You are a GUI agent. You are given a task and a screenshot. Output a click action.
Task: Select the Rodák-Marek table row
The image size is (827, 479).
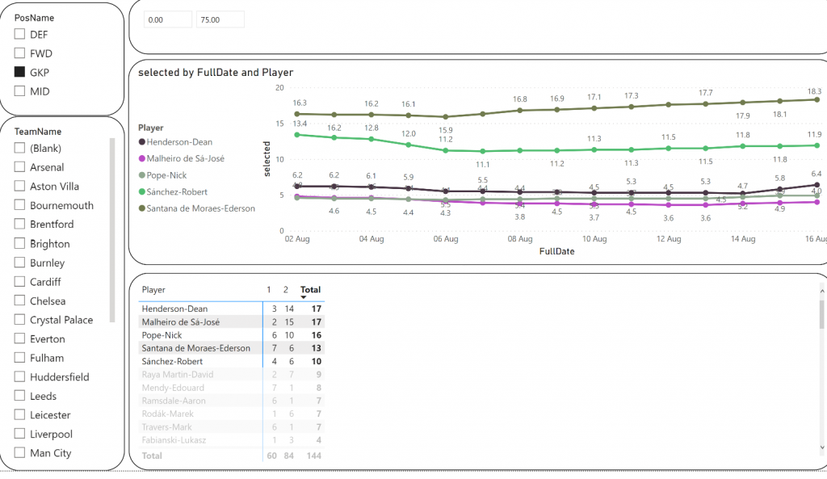coord(231,414)
